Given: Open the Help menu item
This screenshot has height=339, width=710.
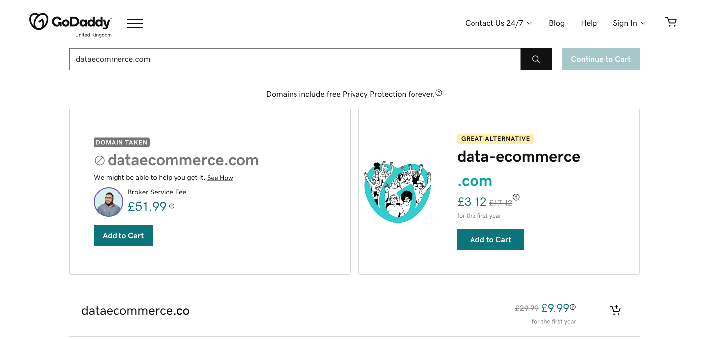Looking at the screenshot, I should (589, 23).
